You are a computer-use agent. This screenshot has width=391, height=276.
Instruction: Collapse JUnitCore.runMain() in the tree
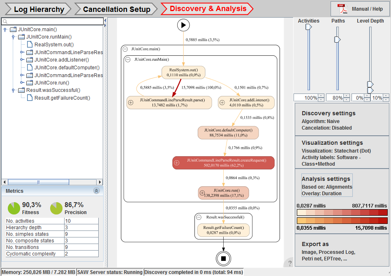point(14,37)
